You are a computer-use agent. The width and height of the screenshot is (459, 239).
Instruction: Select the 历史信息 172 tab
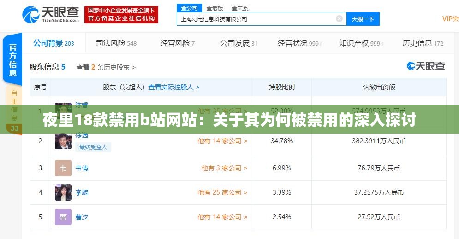coord(423,43)
